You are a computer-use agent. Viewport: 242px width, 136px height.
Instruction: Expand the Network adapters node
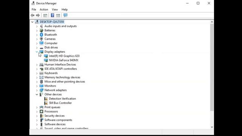click(37, 90)
